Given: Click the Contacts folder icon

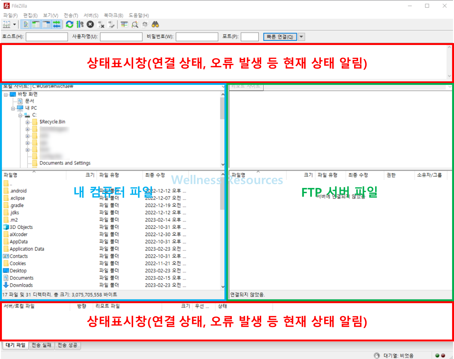Looking at the screenshot, I should (6, 256).
